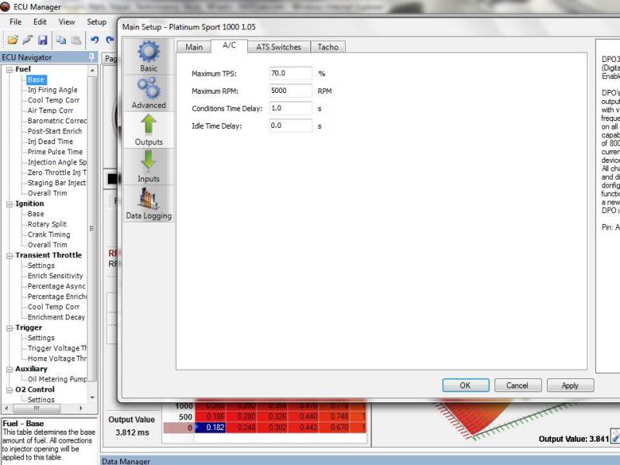Image resolution: width=620 pixels, height=465 pixels.
Task: Select Crank Timing tree item
Action: pyautogui.click(x=49, y=235)
